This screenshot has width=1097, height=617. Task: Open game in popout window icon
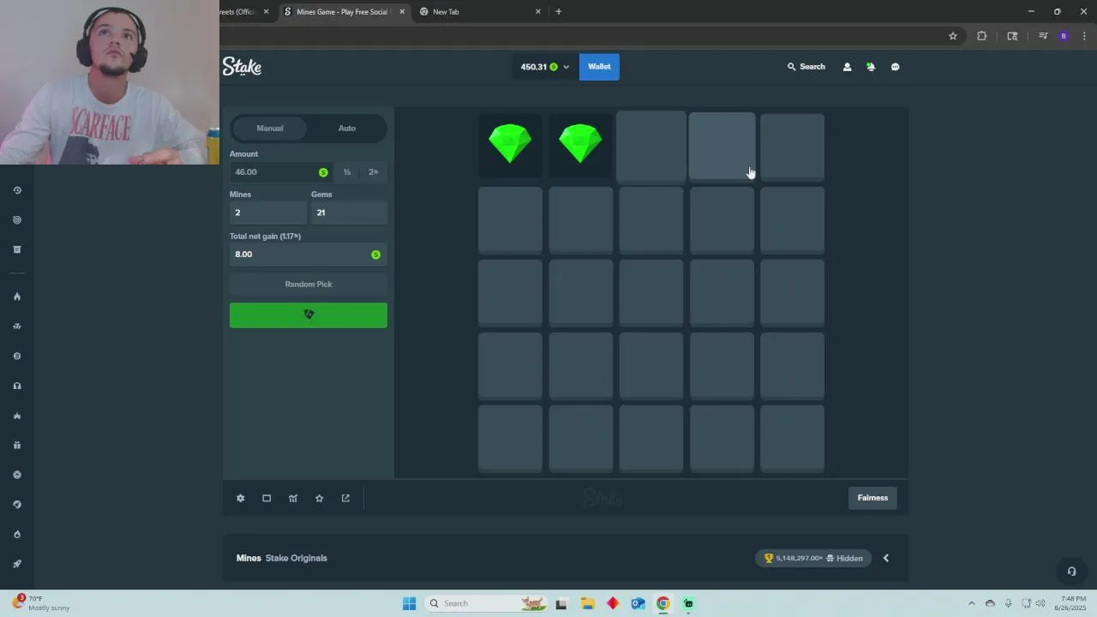[345, 498]
